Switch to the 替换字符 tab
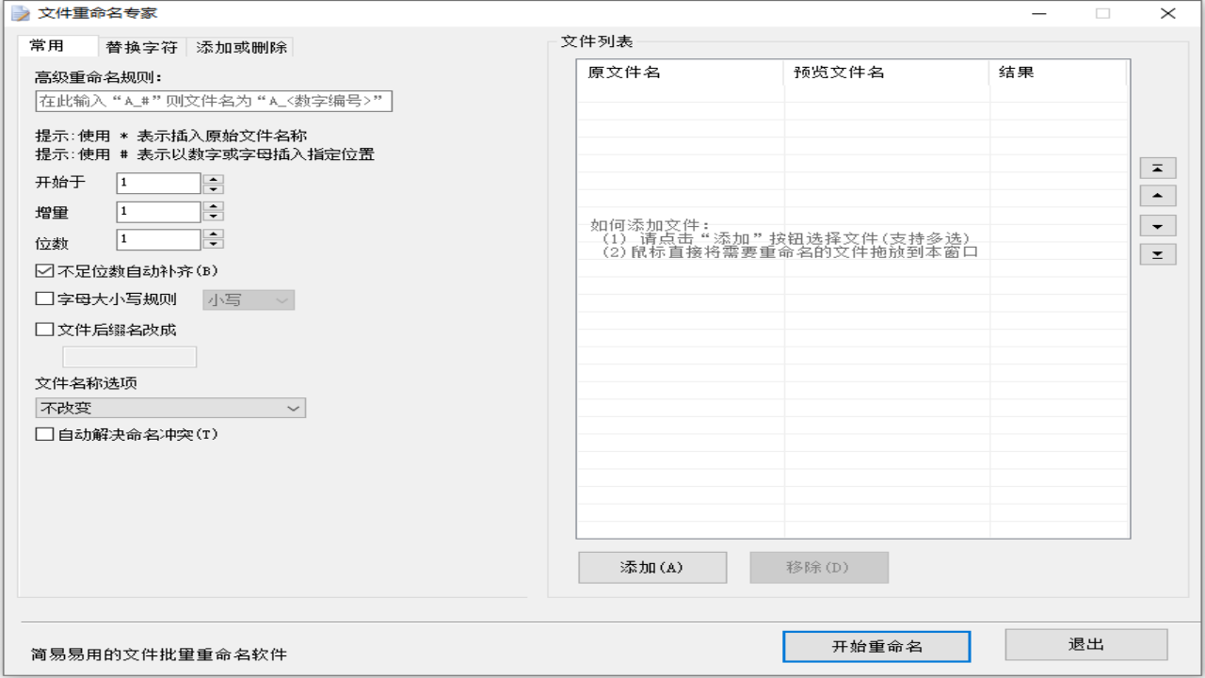The height and width of the screenshot is (678, 1205). tap(141, 47)
